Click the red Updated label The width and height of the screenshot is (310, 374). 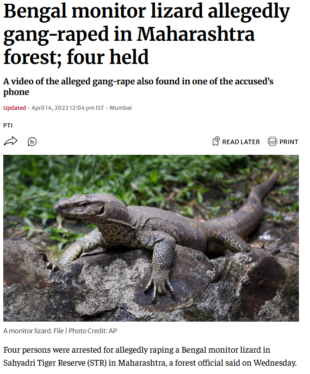tap(14, 108)
